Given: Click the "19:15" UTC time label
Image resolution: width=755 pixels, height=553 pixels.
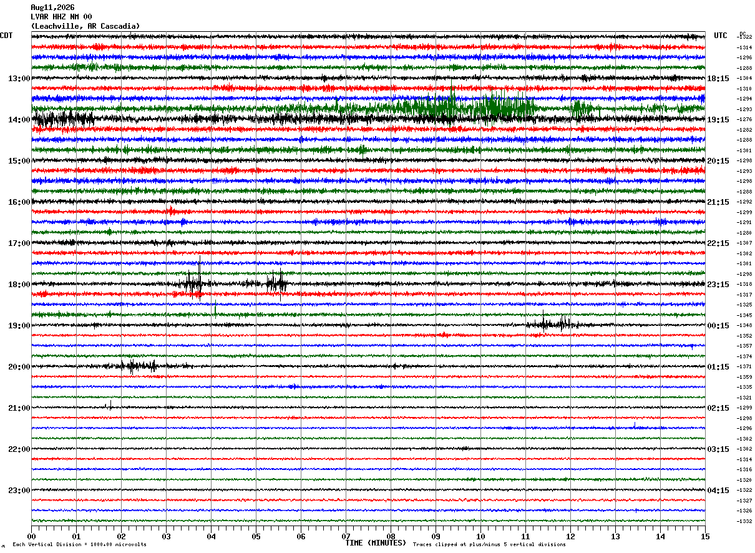Looking at the screenshot, I should tap(718, 120).
